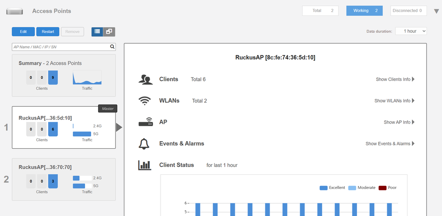Expand Show Clients Info
The width and height of the screenshot is (442, 216).
395,79
